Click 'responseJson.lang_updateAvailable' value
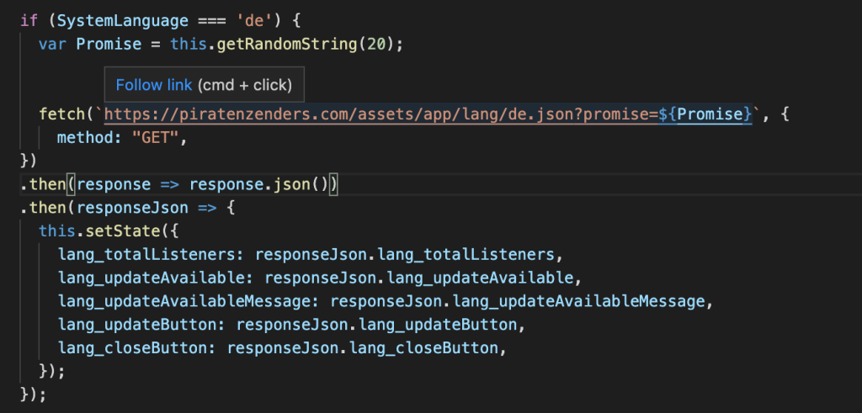The image size is (862, 413). coord(418,278)
